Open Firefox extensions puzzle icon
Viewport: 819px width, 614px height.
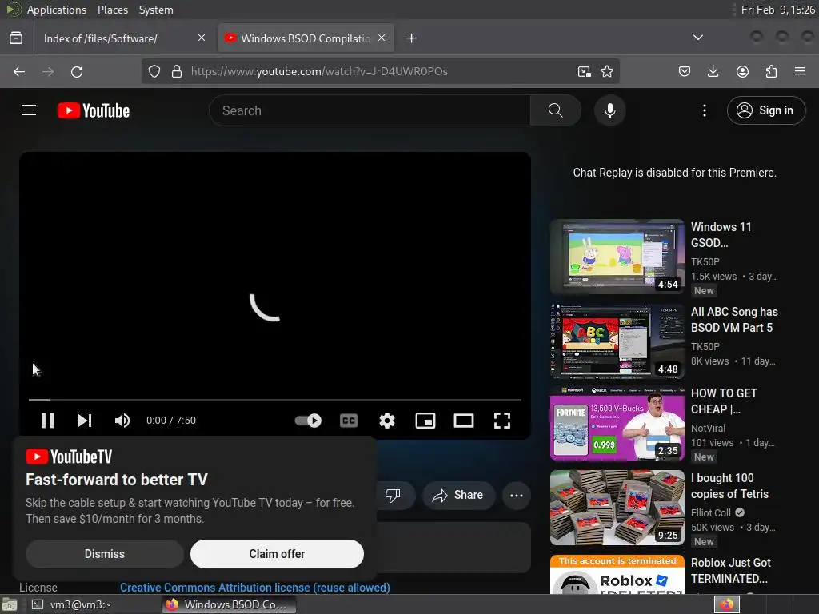pyautogui.click(x=771, y=71)
